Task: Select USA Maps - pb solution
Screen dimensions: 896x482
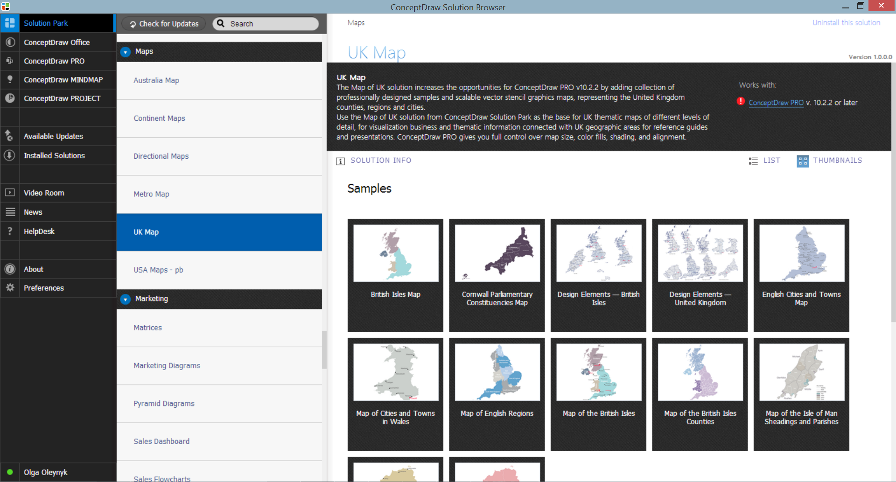Action: (219, 270)
